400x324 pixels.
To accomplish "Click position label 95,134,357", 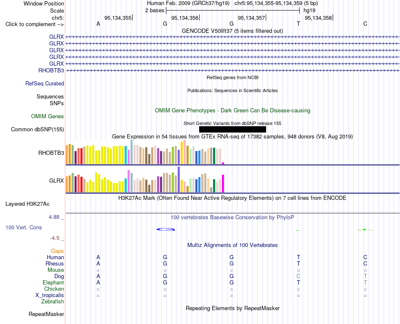I will click(251, 18).
